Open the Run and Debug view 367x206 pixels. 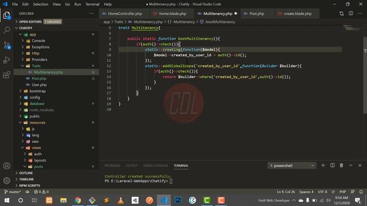(7, 60)
